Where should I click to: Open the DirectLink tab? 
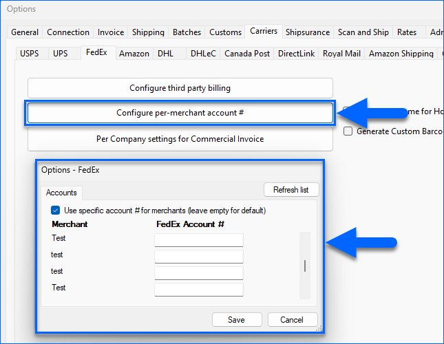(296, 54)
